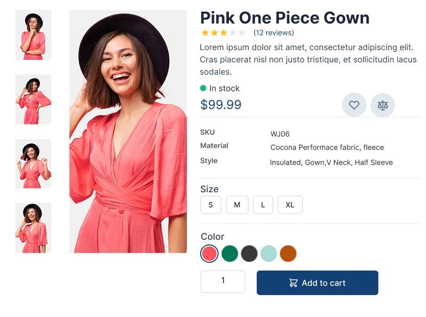Add product to wishlist with heart icon

[x=354, y=105]
